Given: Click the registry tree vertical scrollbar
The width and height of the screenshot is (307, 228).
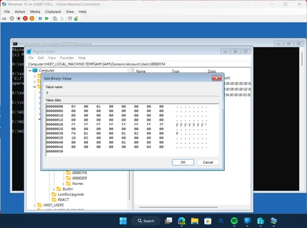Looking at the screenshot, I should tap(130, 184).
